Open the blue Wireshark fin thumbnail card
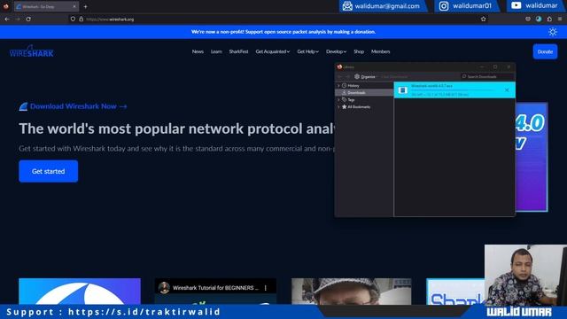567x319 pixels. pos(80,292)
